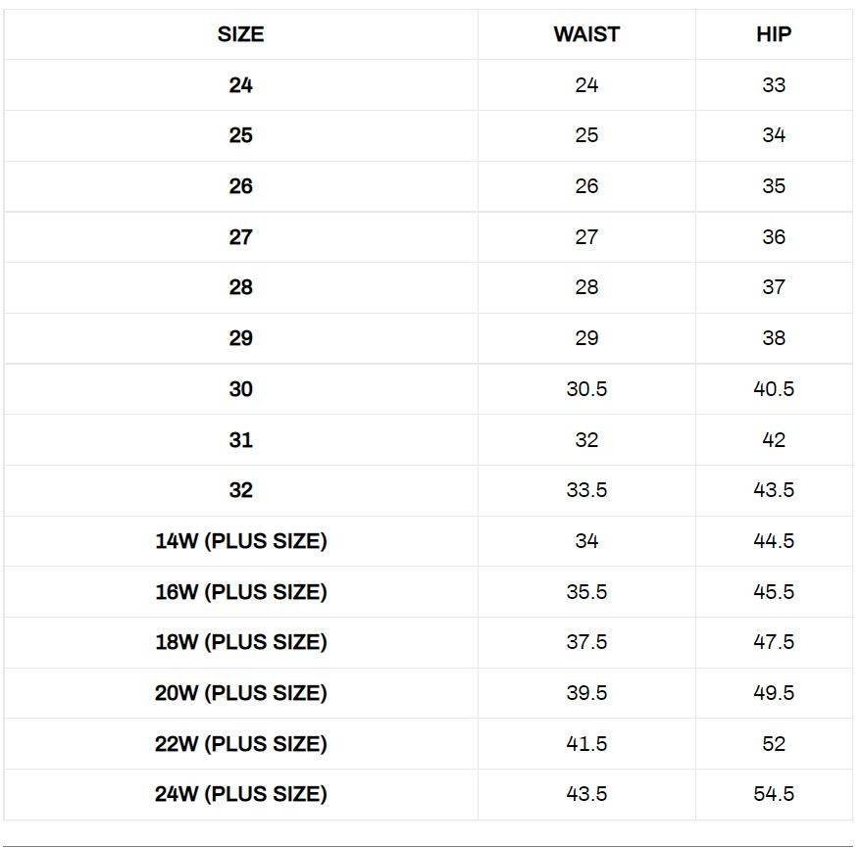
Task: Click the 24W (PLUS SIZE) label
Action: pos(240,793)
